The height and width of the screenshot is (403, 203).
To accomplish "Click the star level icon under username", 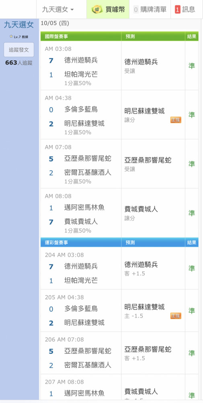I will pyautogui.click(x=11, y=37).
